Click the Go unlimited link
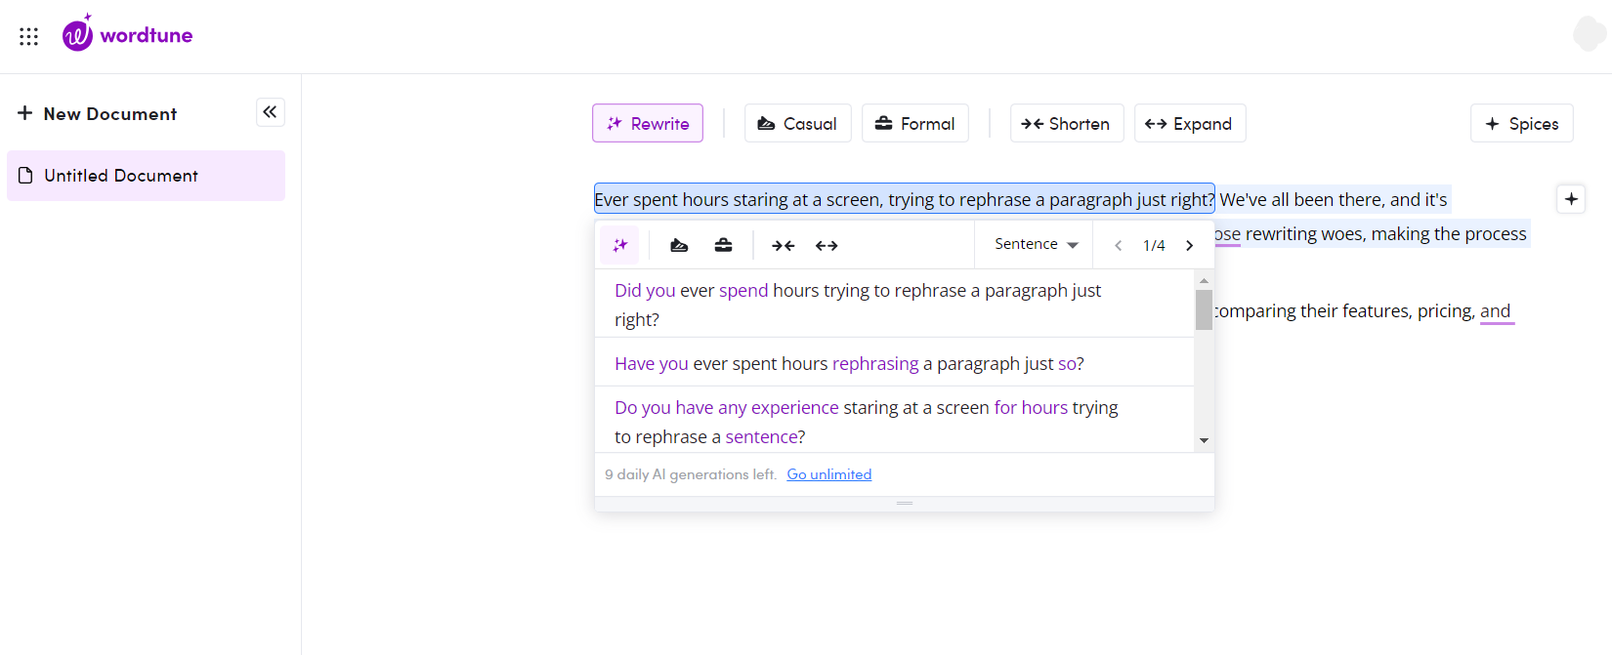Image resolution: width=1612 pixels, height=655 pixels. 828,474
